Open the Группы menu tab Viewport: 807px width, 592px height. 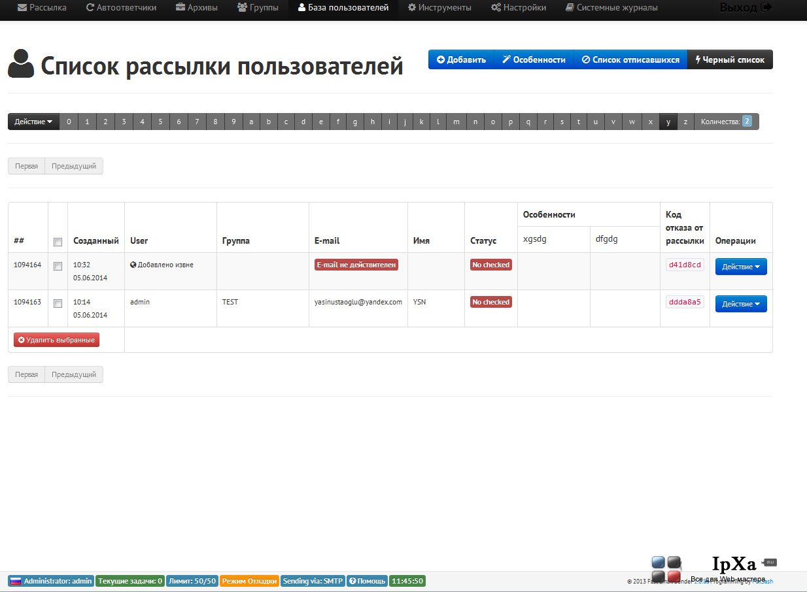[258, 8]
